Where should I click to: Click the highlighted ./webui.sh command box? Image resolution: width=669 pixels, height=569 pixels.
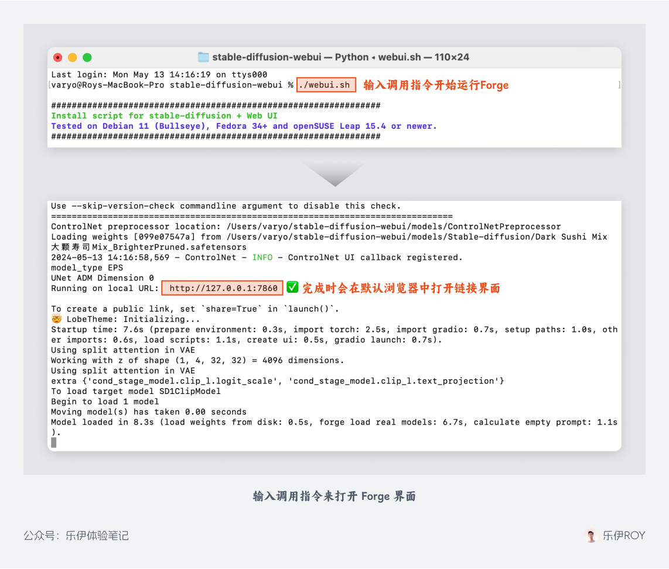pyautogui.click(x=326, y=84)
